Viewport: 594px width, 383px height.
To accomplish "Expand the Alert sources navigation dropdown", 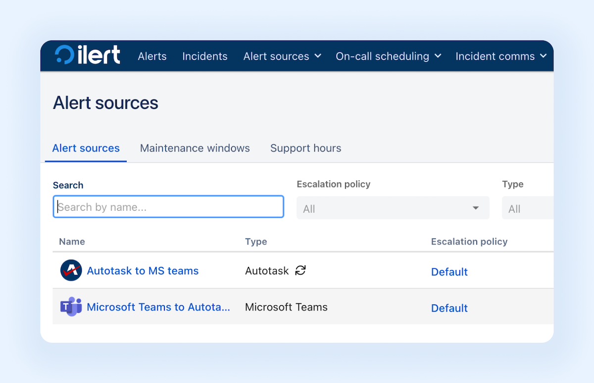I will coord(282,56).
